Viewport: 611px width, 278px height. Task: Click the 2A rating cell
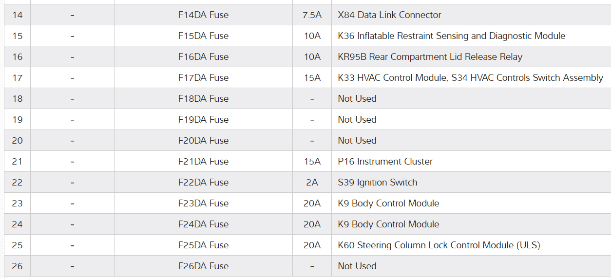312,183
